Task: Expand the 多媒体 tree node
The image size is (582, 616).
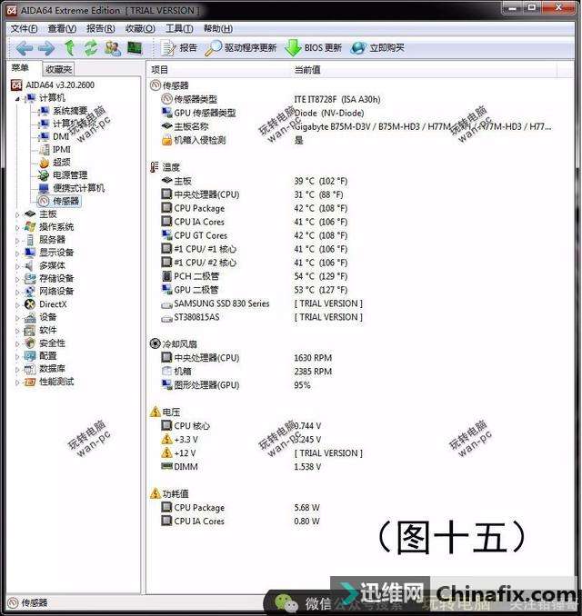Action: click(17, 266)
